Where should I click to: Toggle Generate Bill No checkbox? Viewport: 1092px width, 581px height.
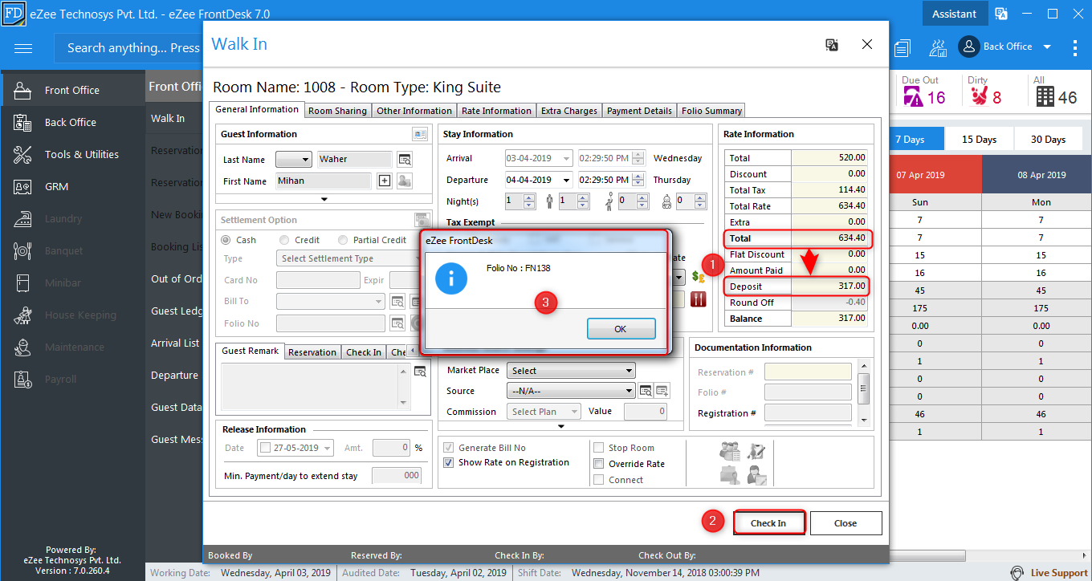tap(449, 448)
